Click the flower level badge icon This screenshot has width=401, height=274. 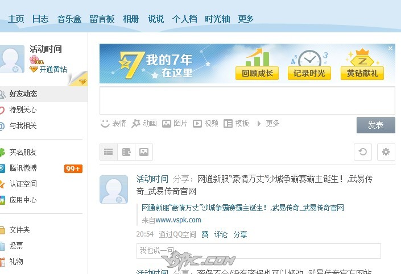pyautogui.click(x=36, y=60)
